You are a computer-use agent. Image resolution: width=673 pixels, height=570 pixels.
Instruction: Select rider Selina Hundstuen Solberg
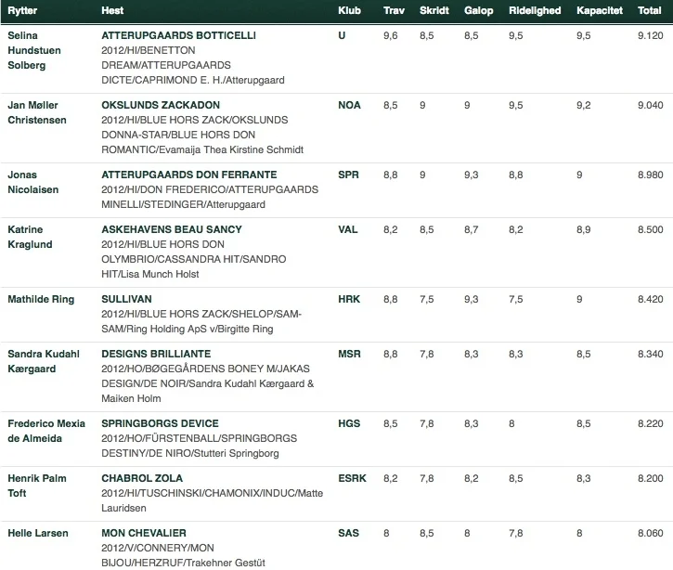pos(34,50)
